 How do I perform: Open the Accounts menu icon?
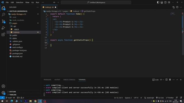[3, 86]
